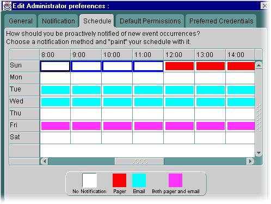This screenshot has height=204, width=271.
Task: Click the Thu row header
Action: 24,114
